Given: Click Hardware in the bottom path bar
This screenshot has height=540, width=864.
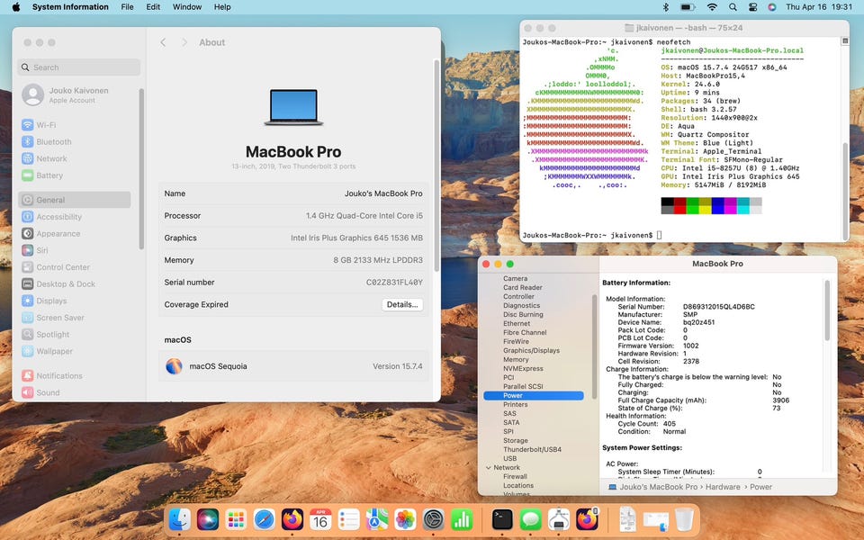Looking at the screenshot, I should pyautogui.click(x=723, y=487).
